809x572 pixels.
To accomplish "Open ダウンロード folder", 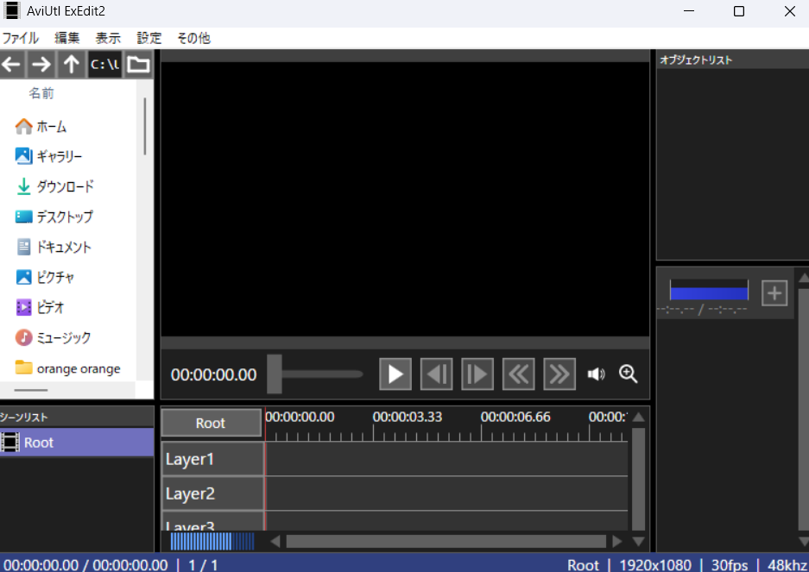I will pyautogui.click(x=54, y=186).
